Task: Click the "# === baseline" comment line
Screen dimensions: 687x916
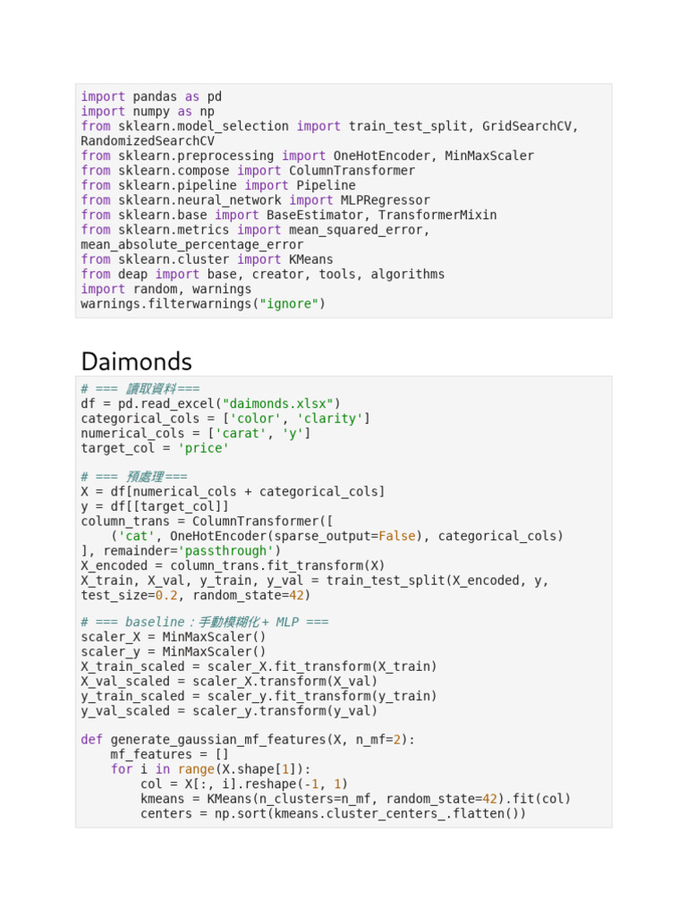Action: (204, 622)
